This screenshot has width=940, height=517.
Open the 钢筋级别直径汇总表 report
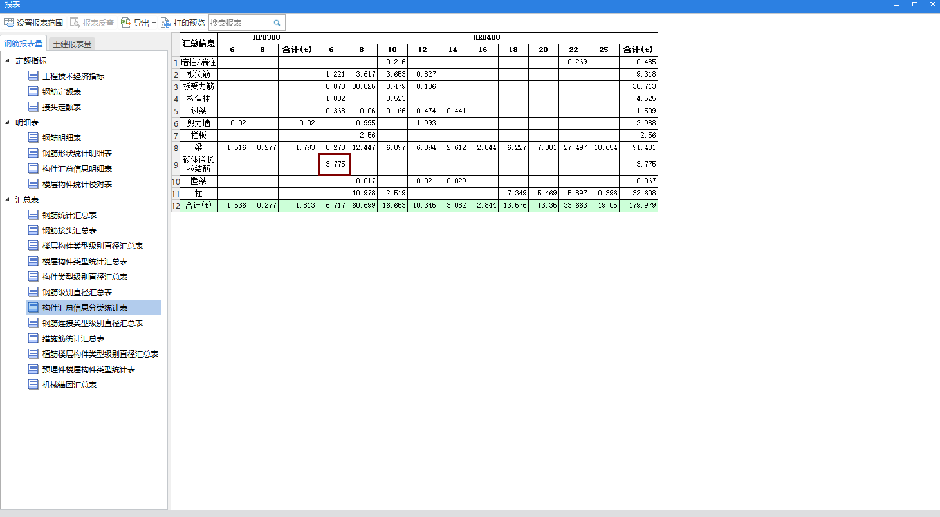[x=77, y=292]
